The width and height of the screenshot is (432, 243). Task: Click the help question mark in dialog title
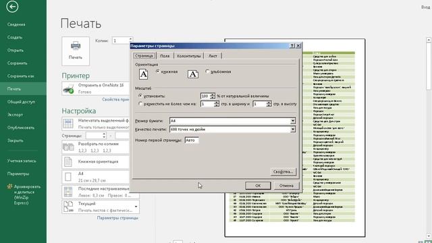click(x=292, y=46)
